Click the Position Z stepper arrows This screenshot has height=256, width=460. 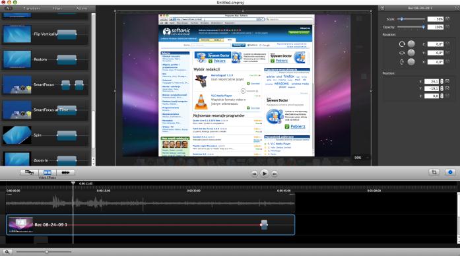pos(442,96)
